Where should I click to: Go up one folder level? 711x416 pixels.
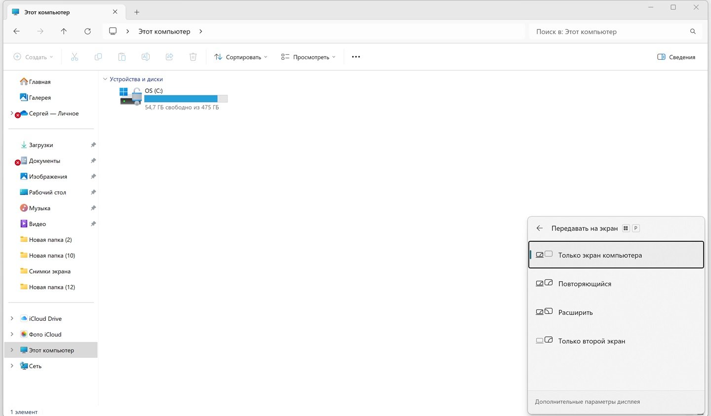(x=64, y=31)
